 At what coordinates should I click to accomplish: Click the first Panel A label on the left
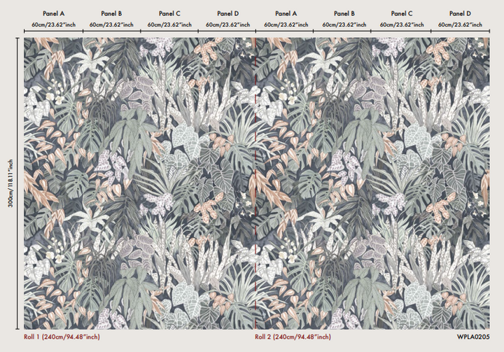point(52,13)
